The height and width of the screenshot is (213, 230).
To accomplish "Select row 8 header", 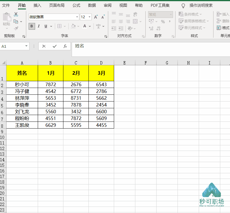I will tap(3, 125).
